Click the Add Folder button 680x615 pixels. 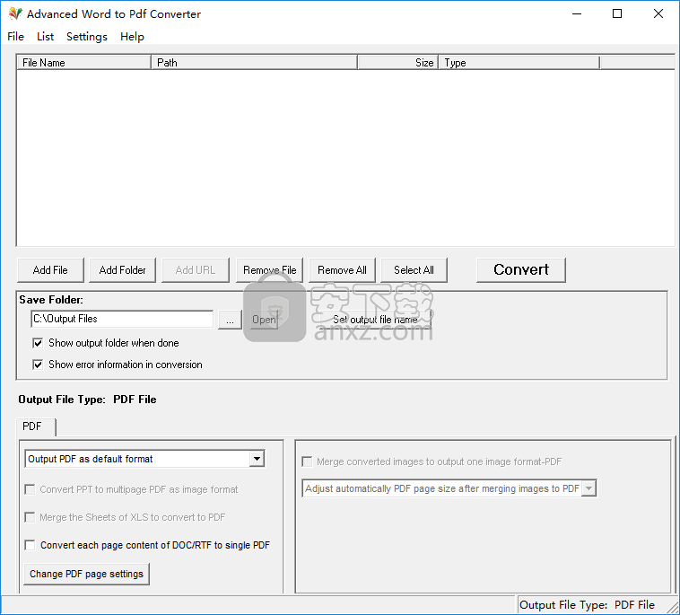[122, 270]
